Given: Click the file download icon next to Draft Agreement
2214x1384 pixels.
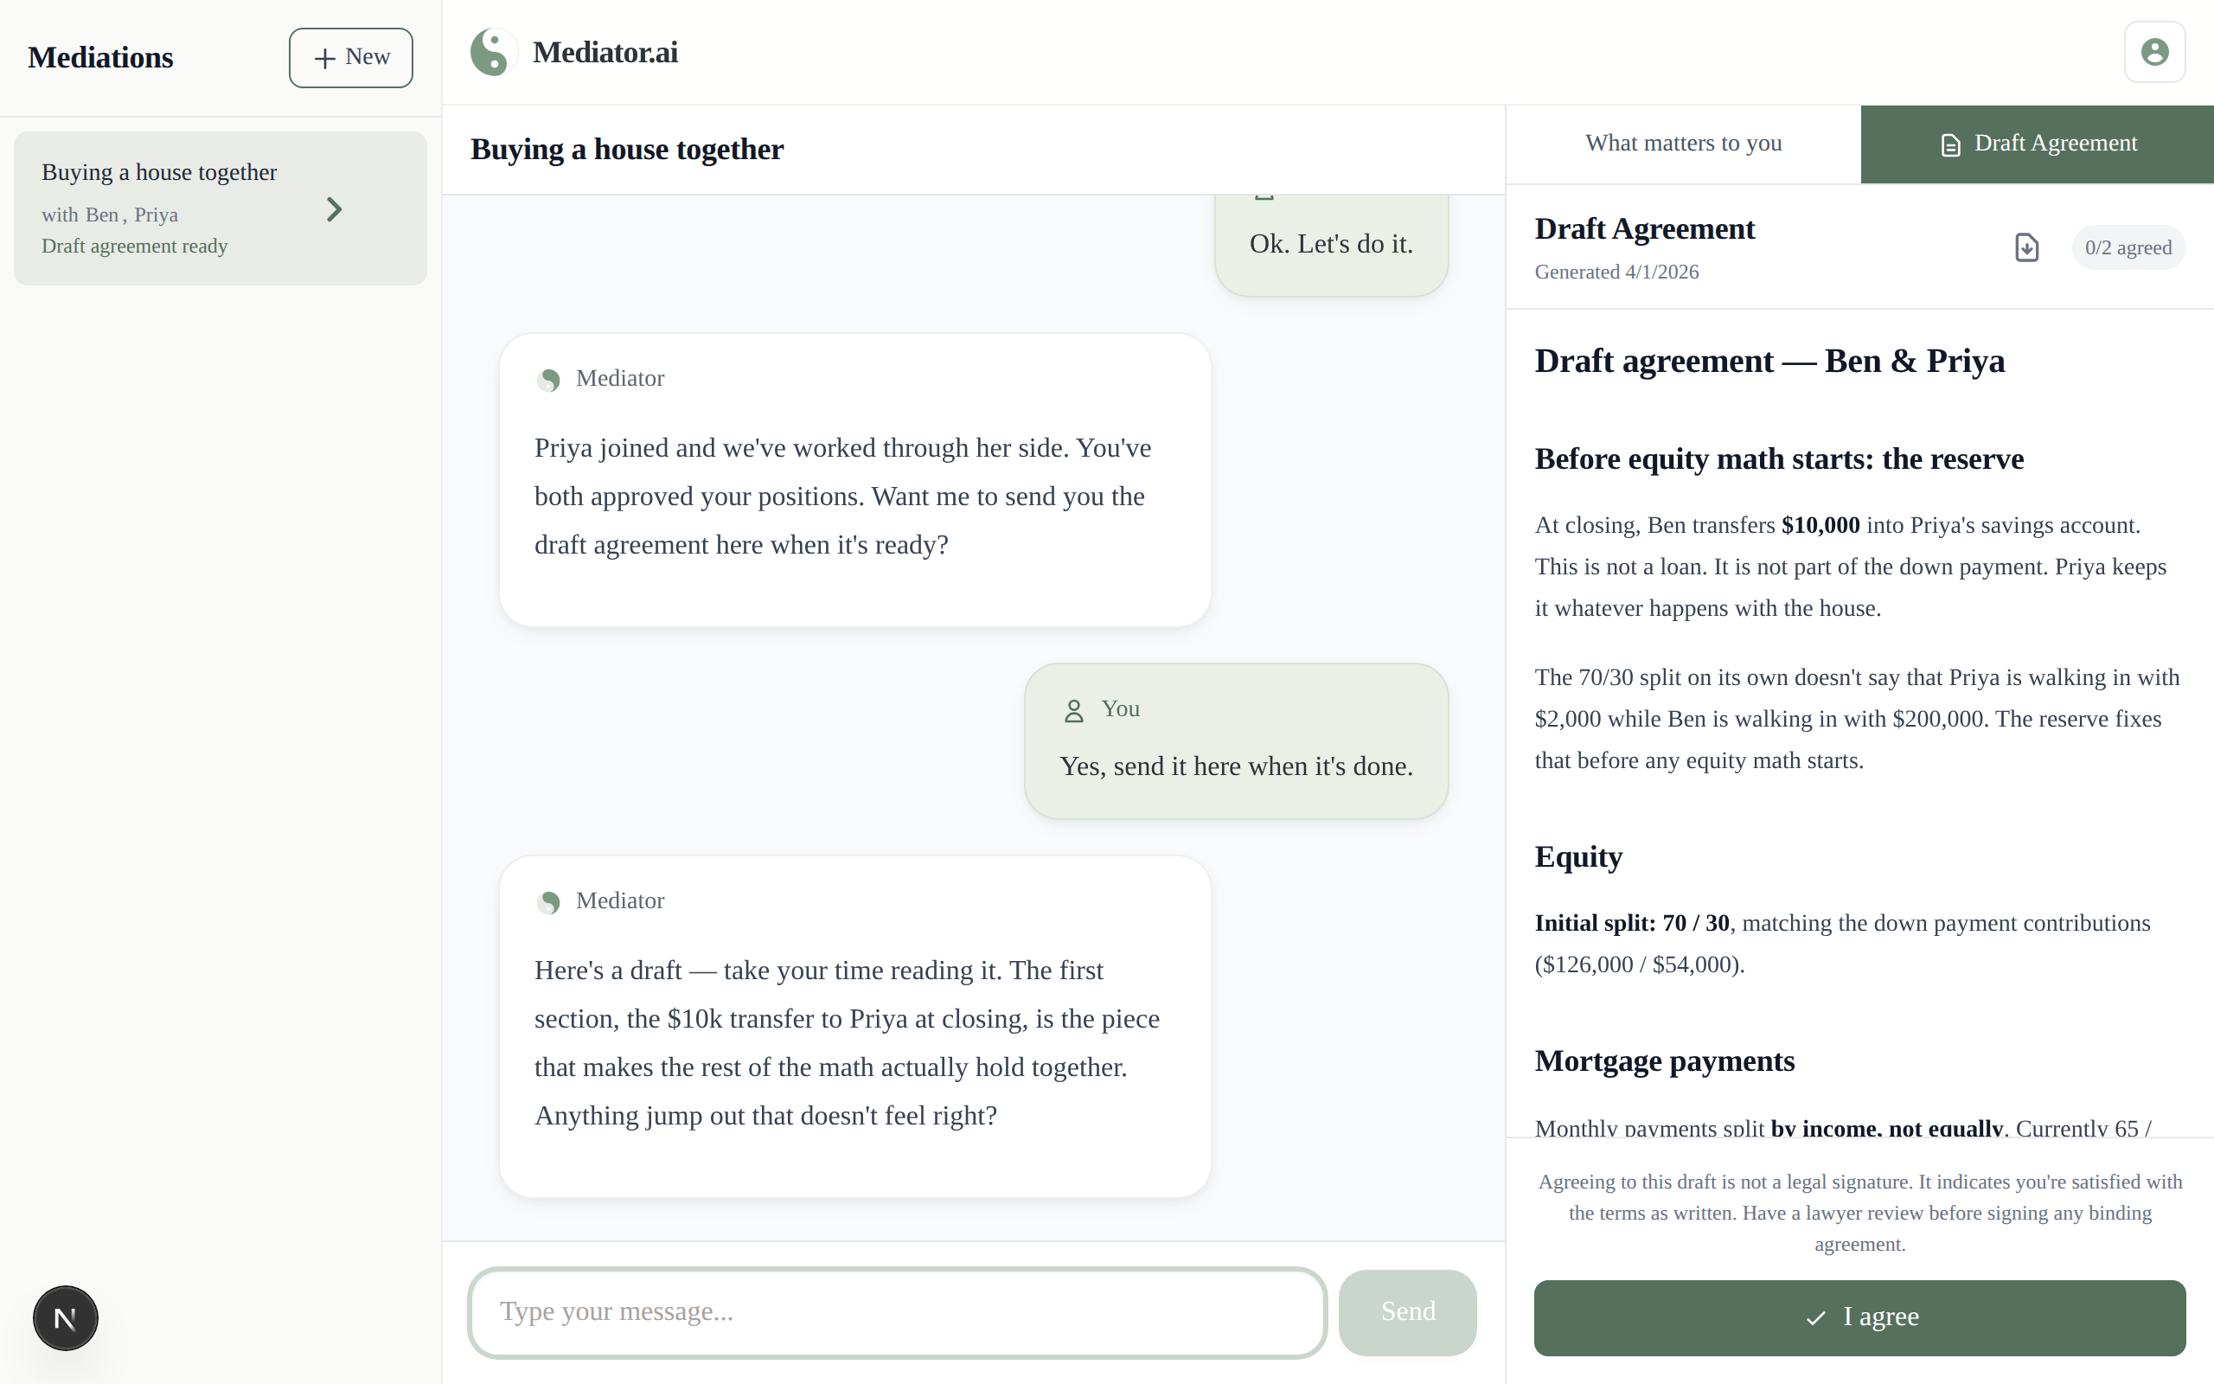Looking at the screenshot, I should point(2025,247).
